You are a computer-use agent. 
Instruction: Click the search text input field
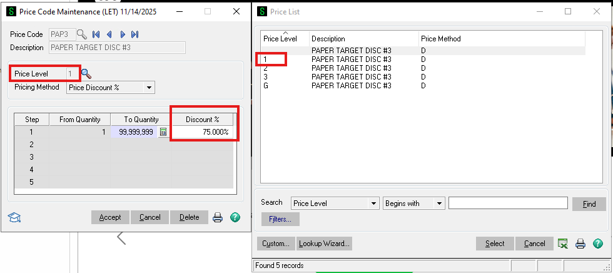click(x=508, y=203)
